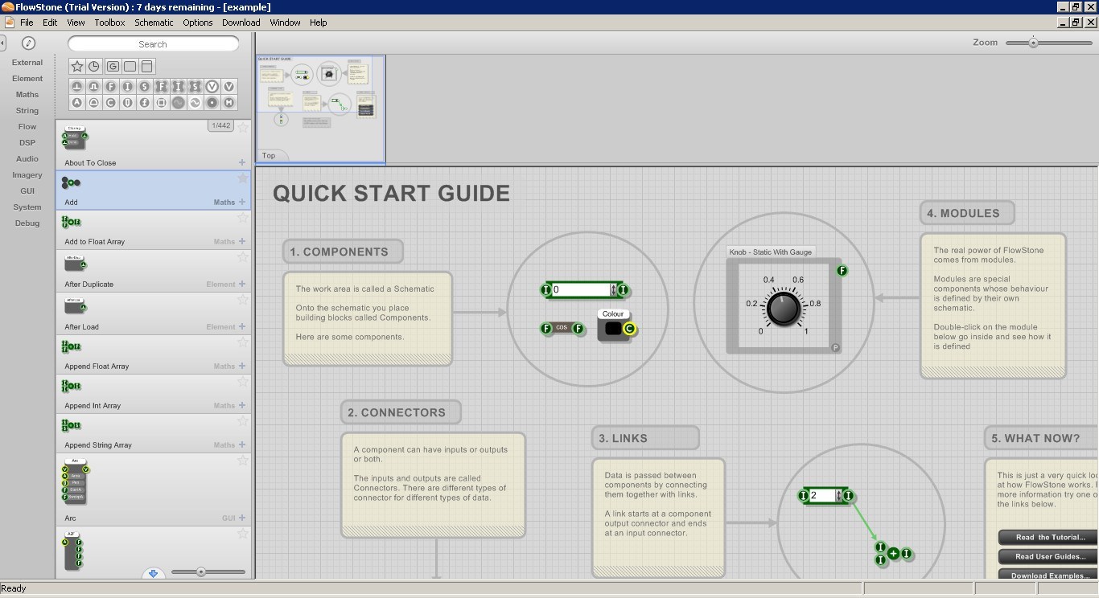The width and height of the screenshot is (1099, 598).
Task: Favourite the About To Close component star
Action: coord(243,127)
